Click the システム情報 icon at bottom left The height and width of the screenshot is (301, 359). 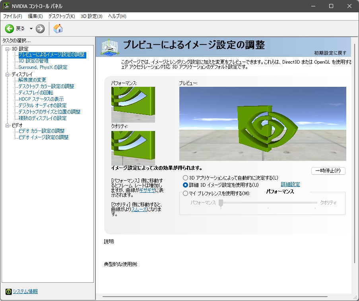pyautogui.click(x=8, y=291)
